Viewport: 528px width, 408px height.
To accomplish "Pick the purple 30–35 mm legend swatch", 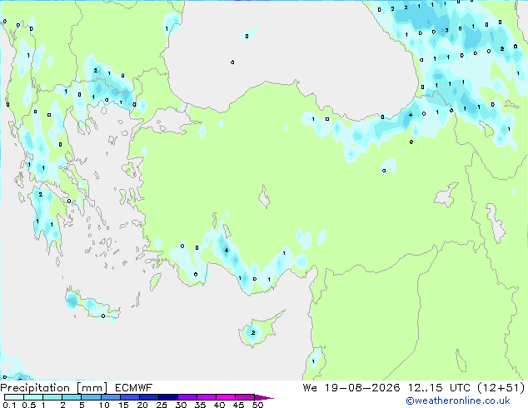I will pyautogui.click(x=187, y=397).
